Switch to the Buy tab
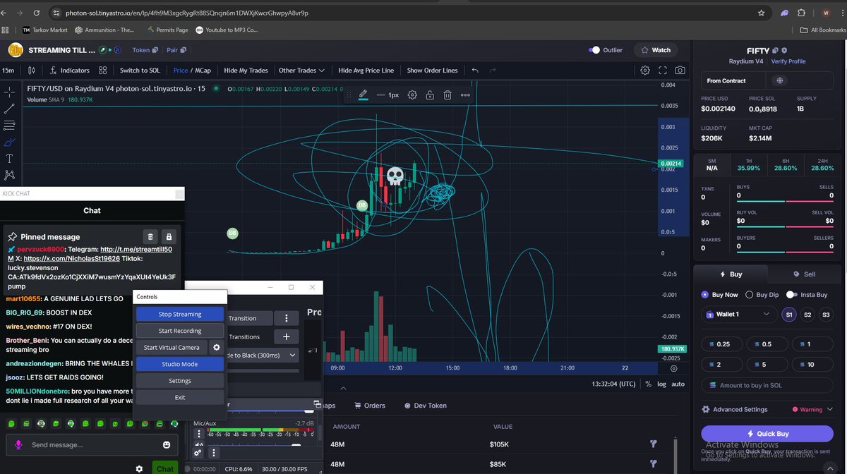 coord(730,274)
